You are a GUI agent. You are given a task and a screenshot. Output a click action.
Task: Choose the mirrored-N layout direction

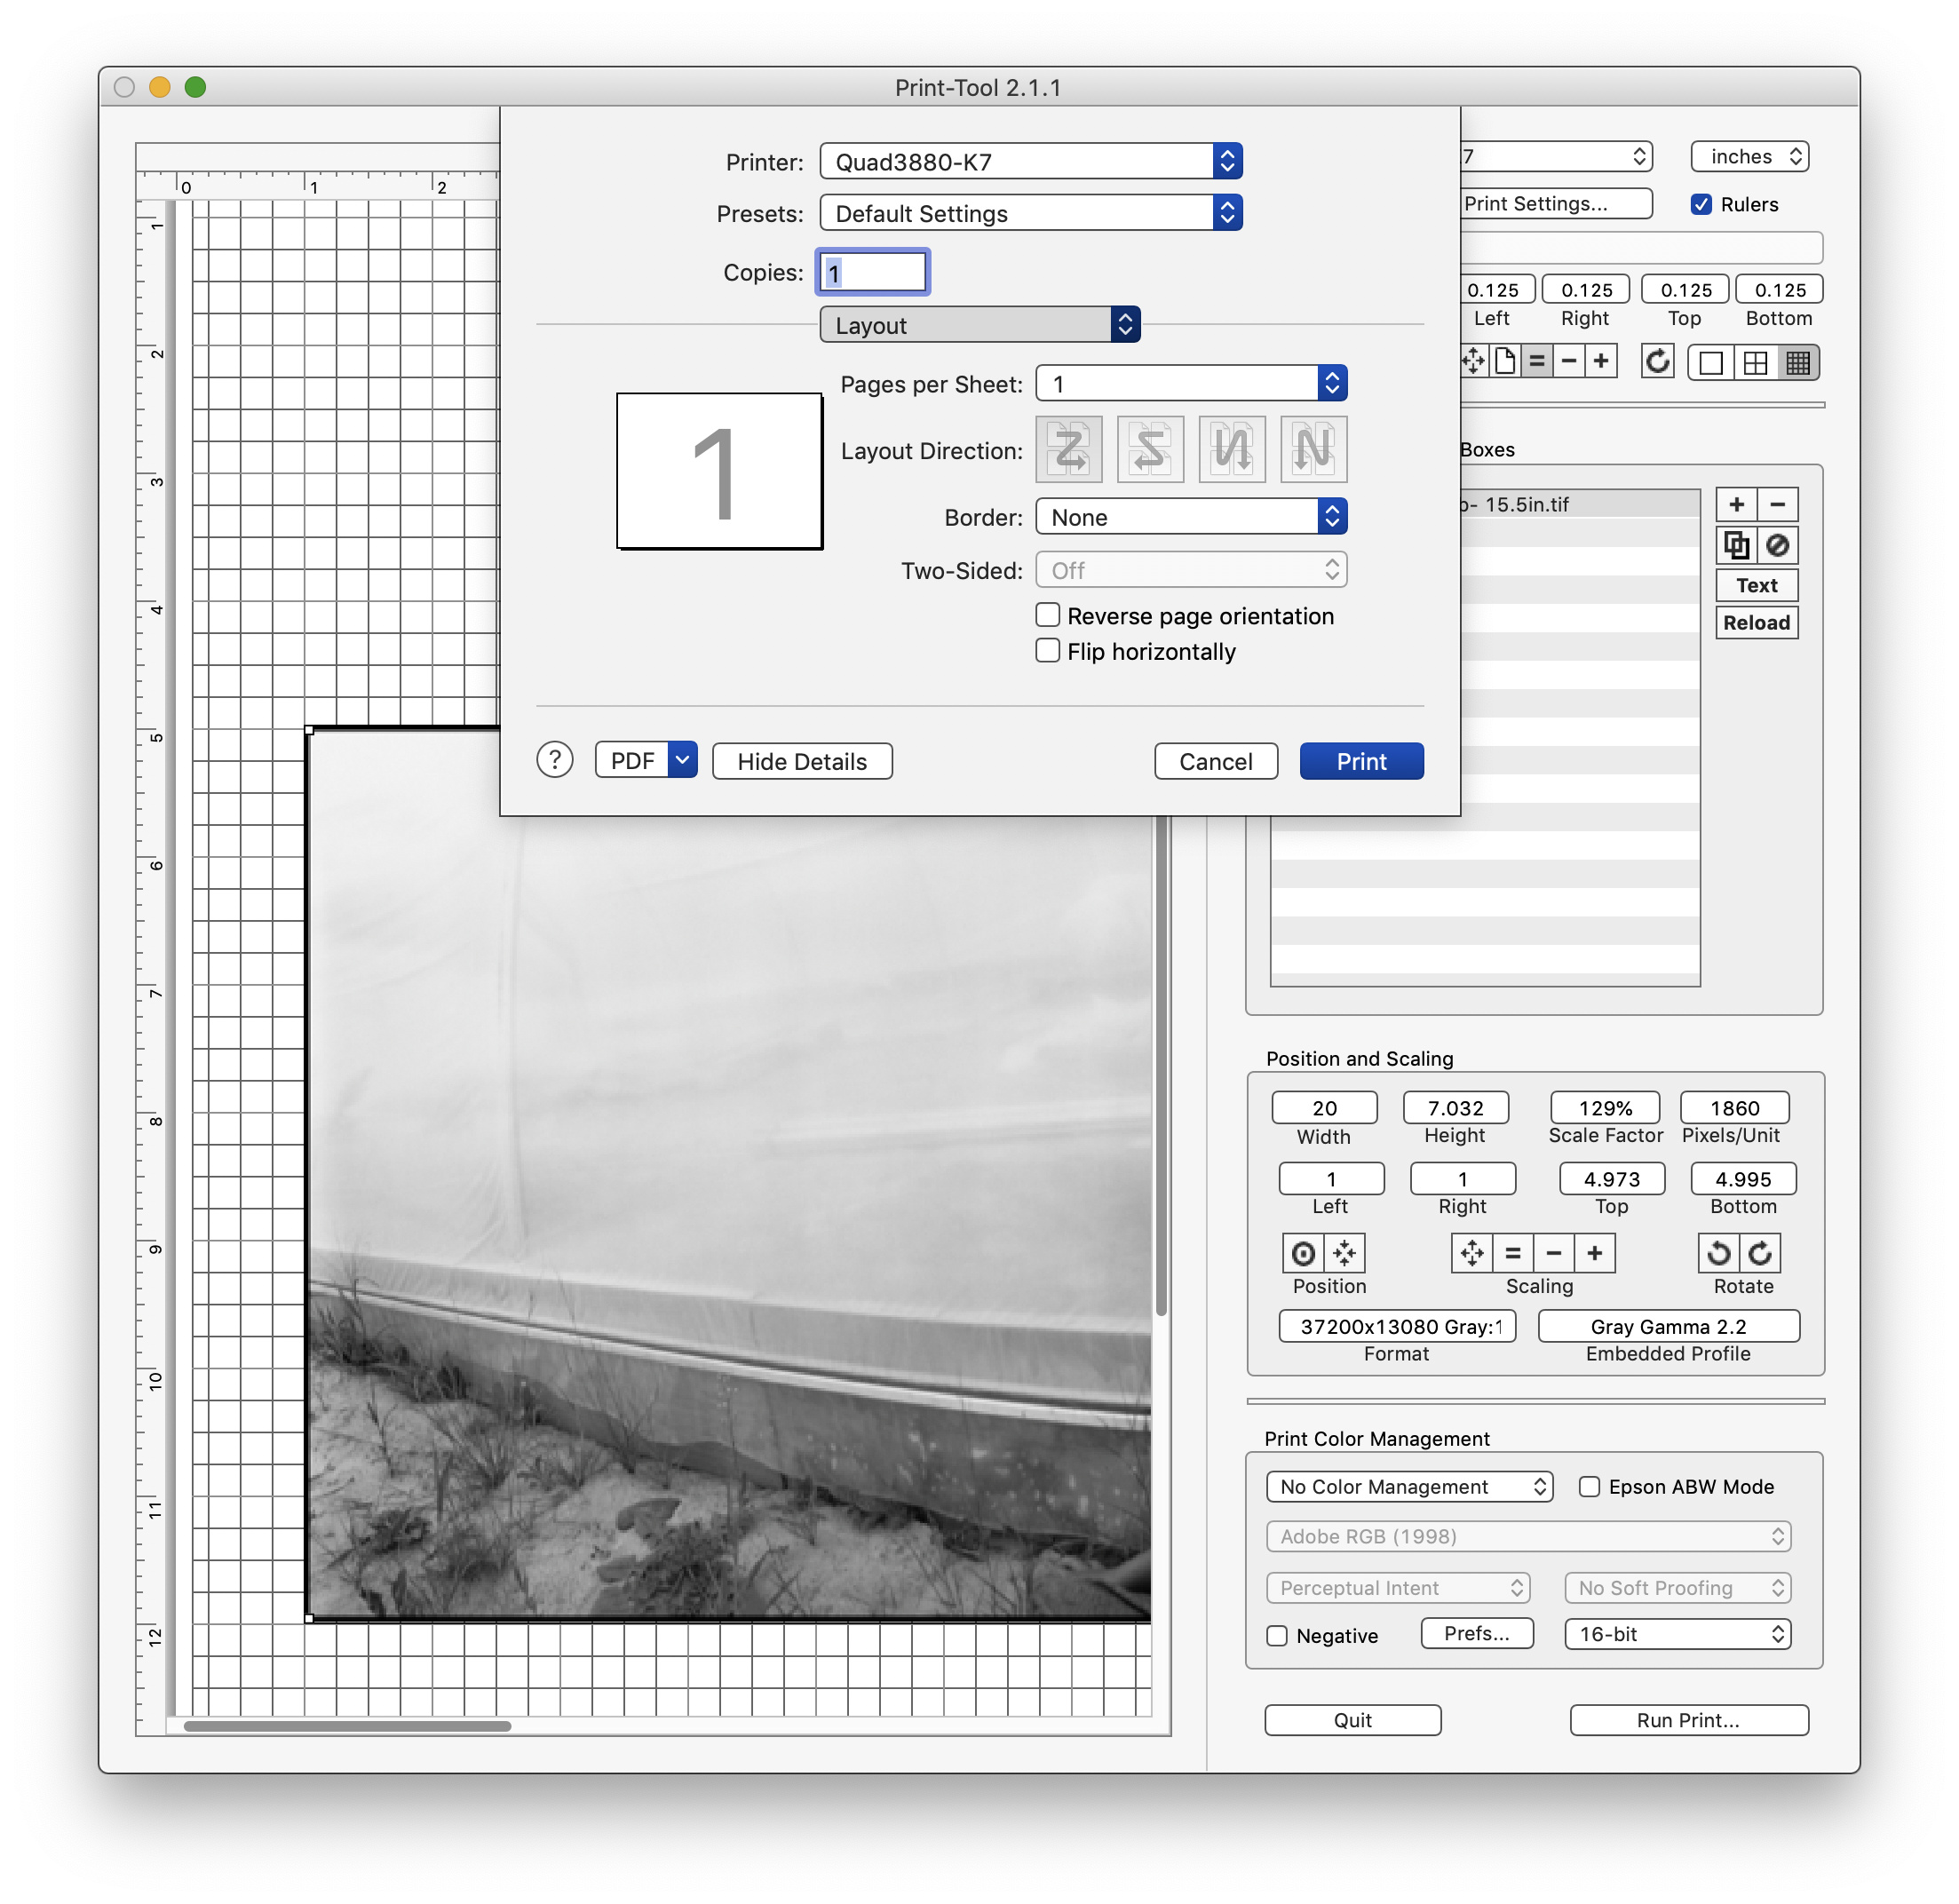tap(1232, 449)
